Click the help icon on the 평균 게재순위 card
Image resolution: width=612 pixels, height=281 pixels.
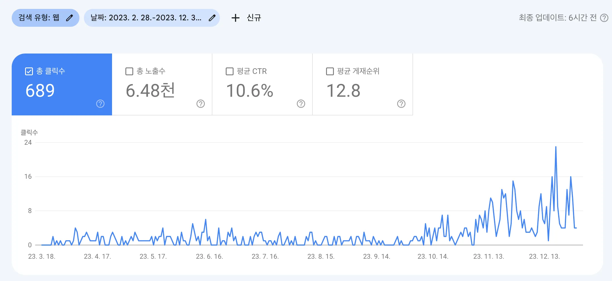401,104
